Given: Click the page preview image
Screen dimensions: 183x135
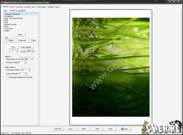Looking at the screenshot, I should pos(111,67).
